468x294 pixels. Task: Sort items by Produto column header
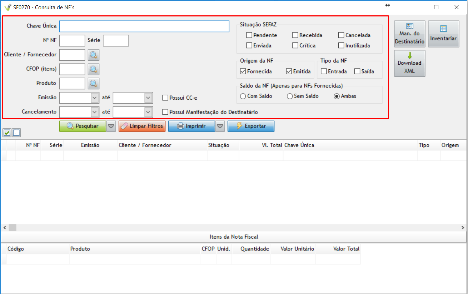pyautogui.click(x=135, y=249)
